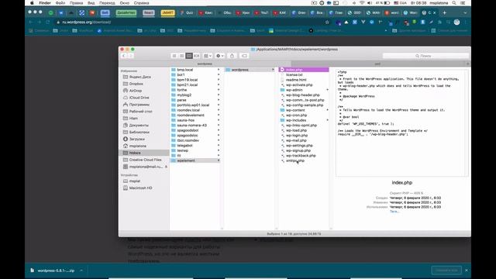496x279 pixels.
Task: Click the Finder Share toolbar button
Action: (x=232, y=56)
